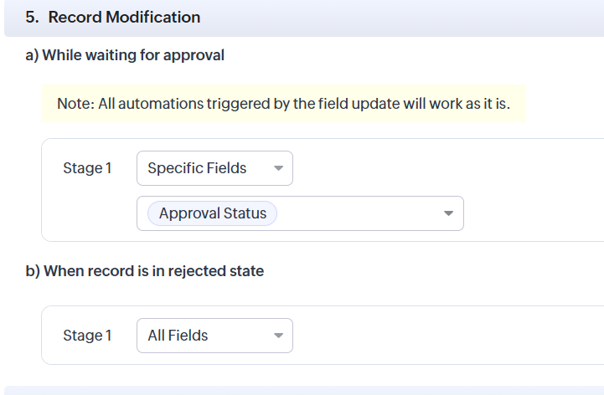Click the caret arrow of Specific Fields dropdown
The image size is (604, 395).
point(278,168)
